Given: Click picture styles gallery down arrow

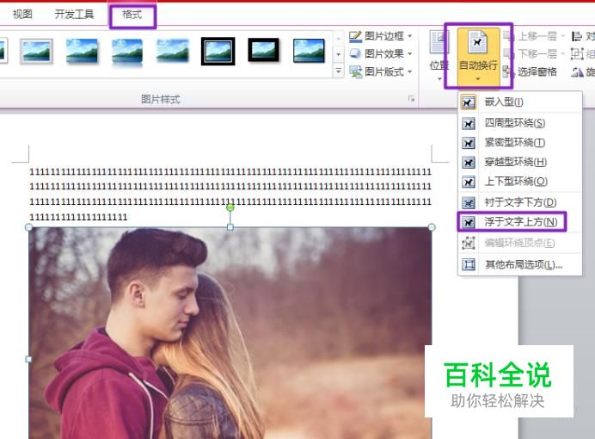Looking at the screenshot, I should click(x=339, y=54).
